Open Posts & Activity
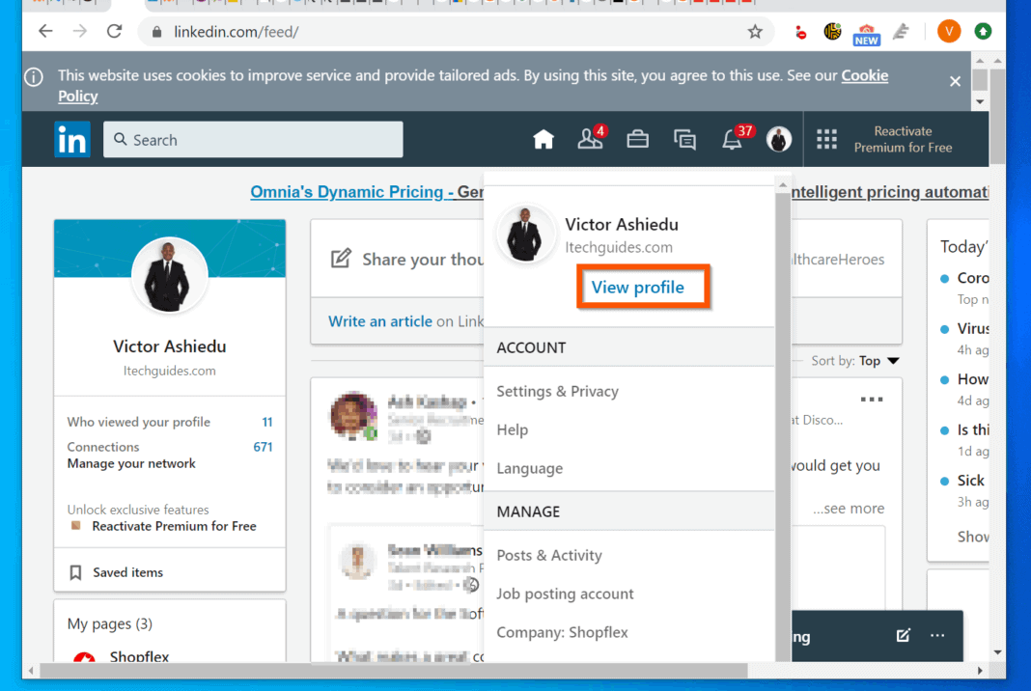The height and width of the screenshot is (691, 1031). 549,556
